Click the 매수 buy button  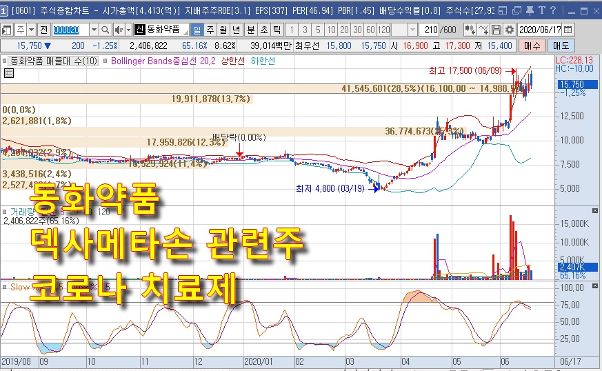[x=532, y=46]
